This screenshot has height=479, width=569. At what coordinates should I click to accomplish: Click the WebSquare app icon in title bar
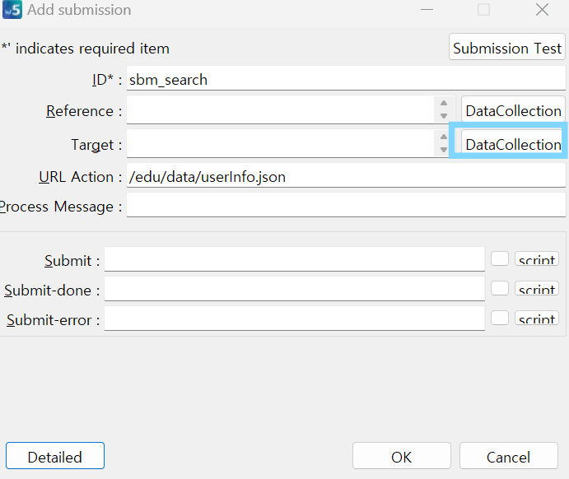(x=12, y=9)
